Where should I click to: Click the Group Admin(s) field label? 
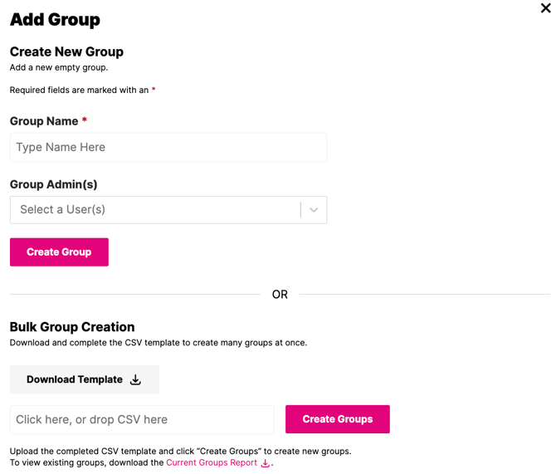point(53,184)
